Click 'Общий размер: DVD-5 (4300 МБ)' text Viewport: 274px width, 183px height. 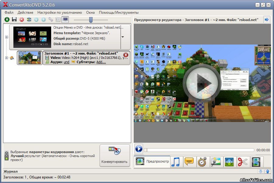point(79,38)
